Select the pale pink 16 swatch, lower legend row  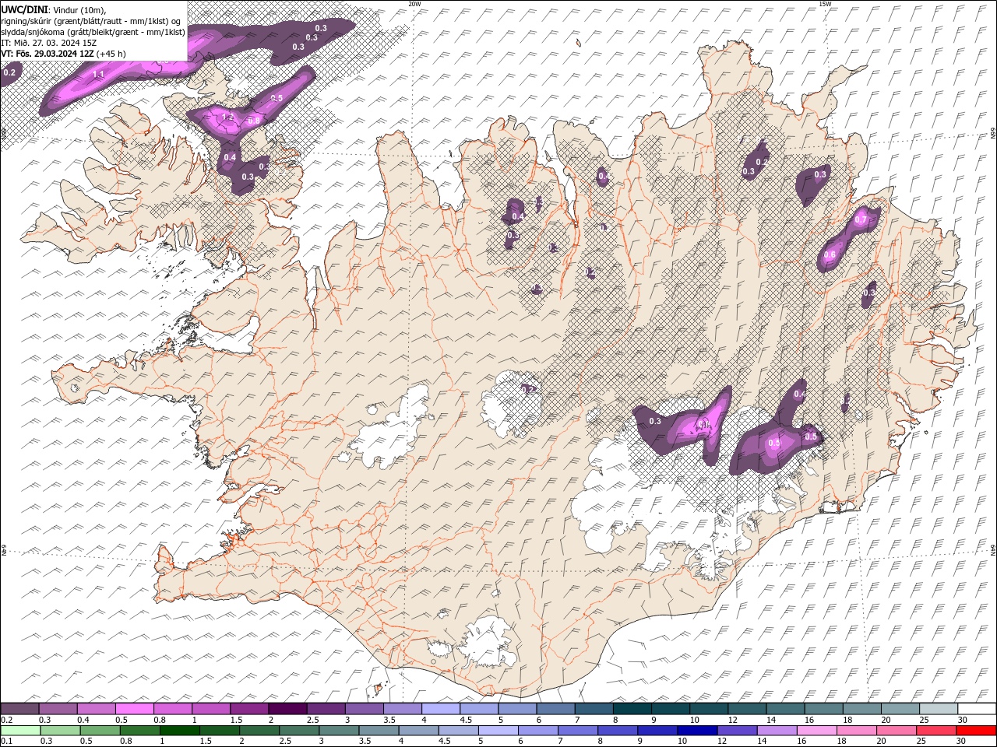816,731
